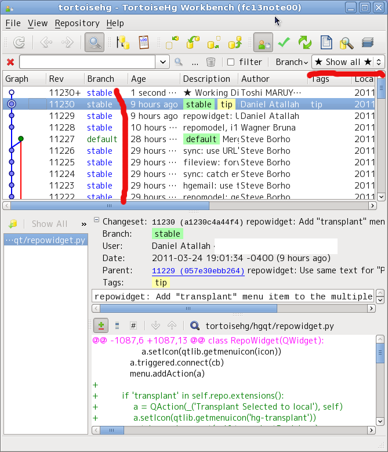The image size is (388, 452).
Task: Toggle the magnifier filter toolbar button
Action: point(94,42)
